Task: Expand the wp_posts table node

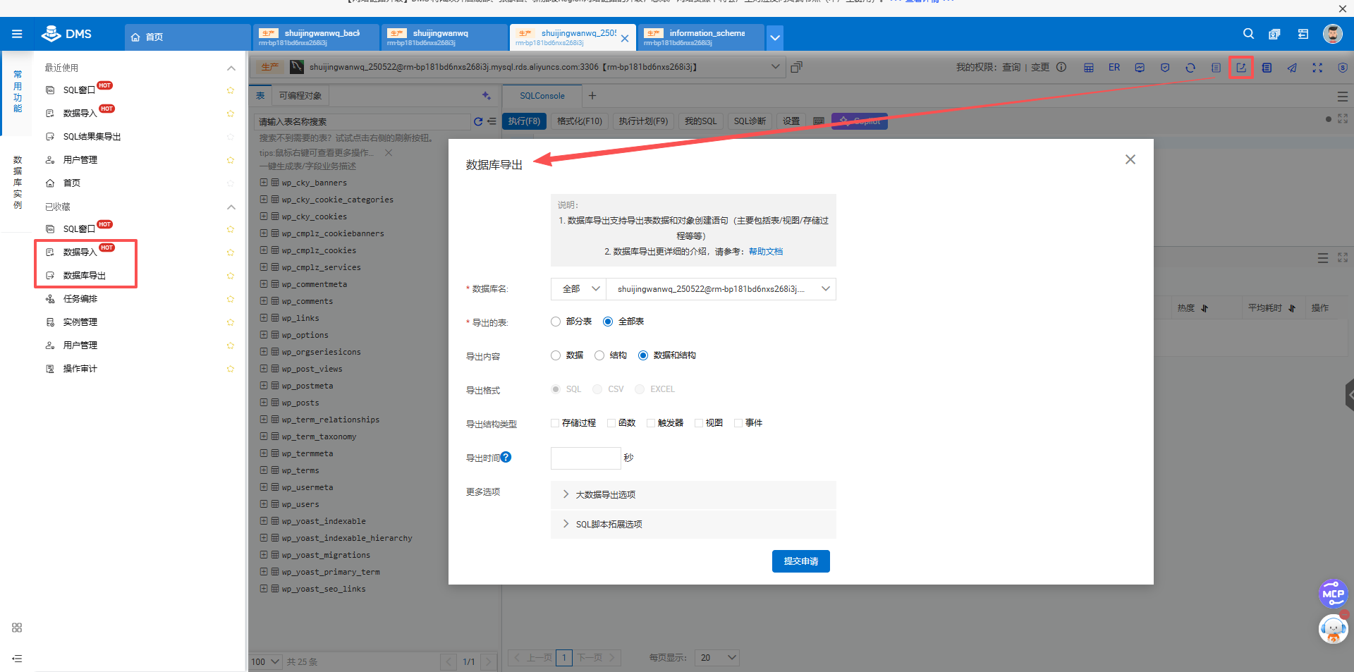Action: (x=264, y=403)
